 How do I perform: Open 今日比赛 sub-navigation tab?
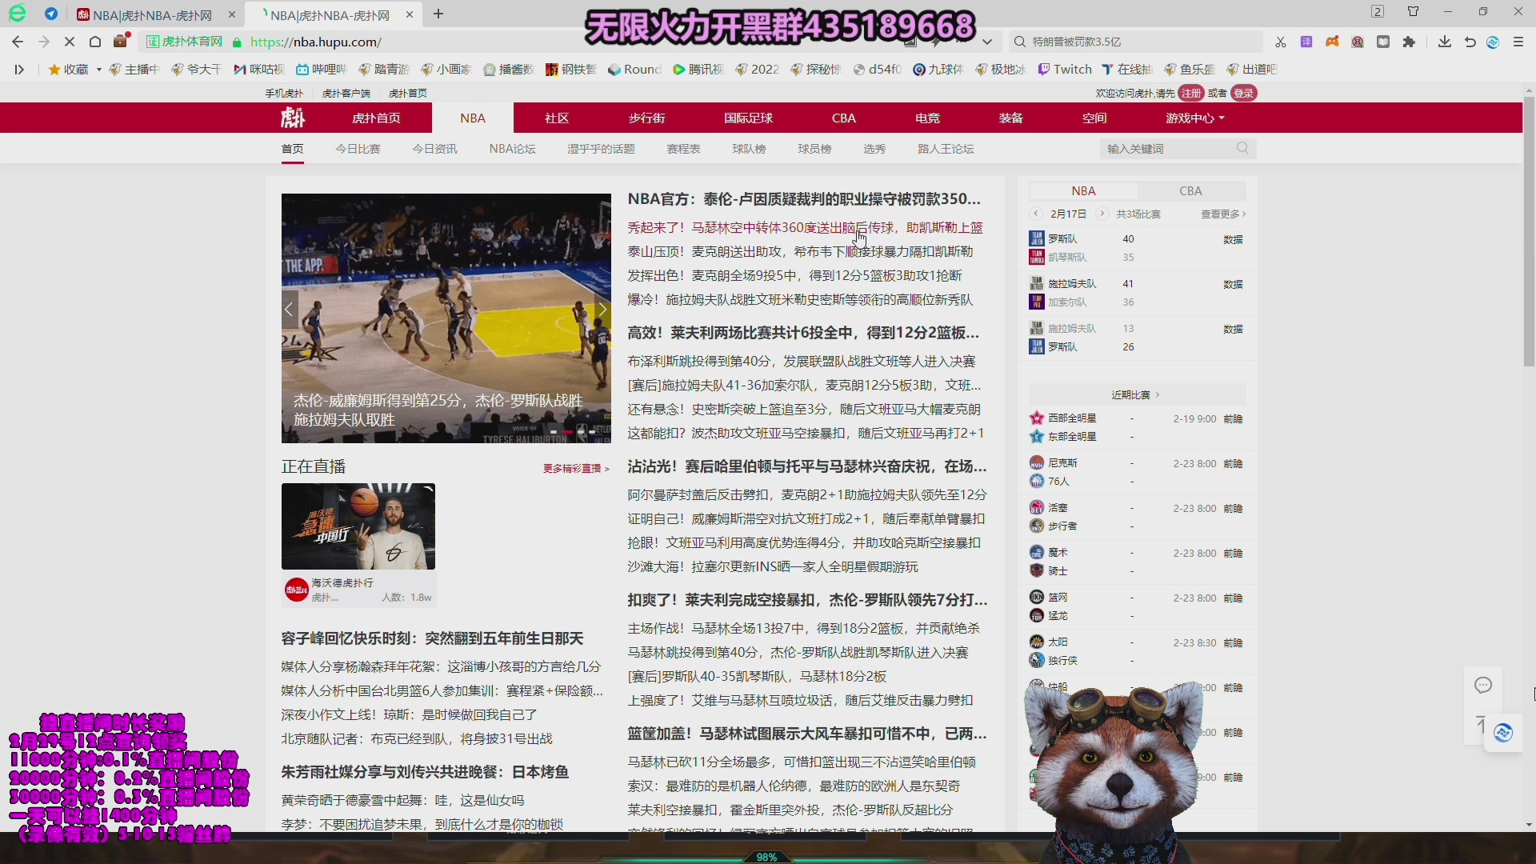(x=358, y=149)
